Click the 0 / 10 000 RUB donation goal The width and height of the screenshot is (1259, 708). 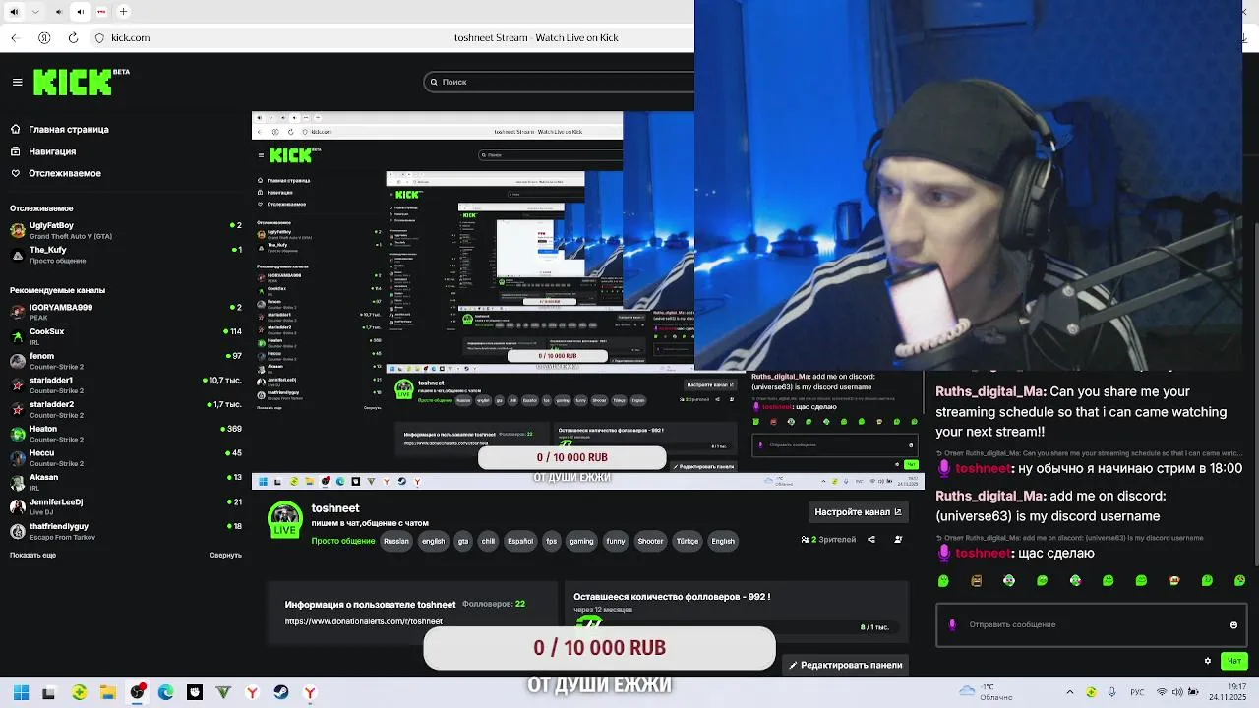[x=599, y=648]
